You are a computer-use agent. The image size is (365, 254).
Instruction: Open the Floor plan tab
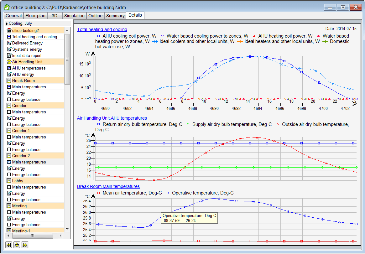click(35, 15)
